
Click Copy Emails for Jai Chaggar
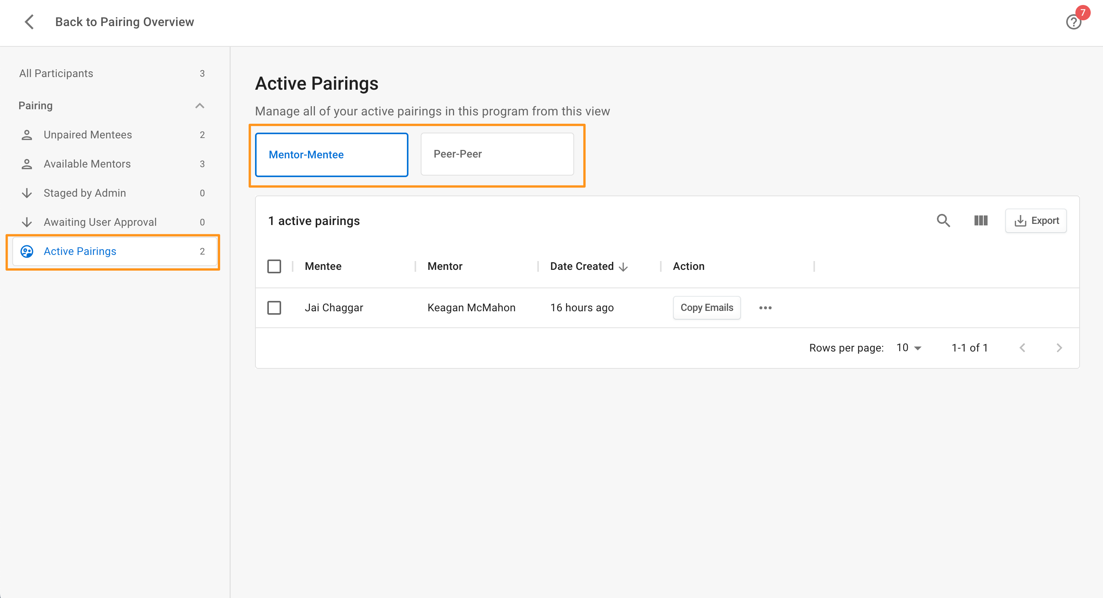tap(706, 308)
